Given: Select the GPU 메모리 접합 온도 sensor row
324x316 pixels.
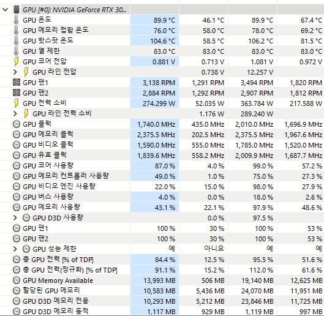Looking at the screenshot, I should [162, 31].
